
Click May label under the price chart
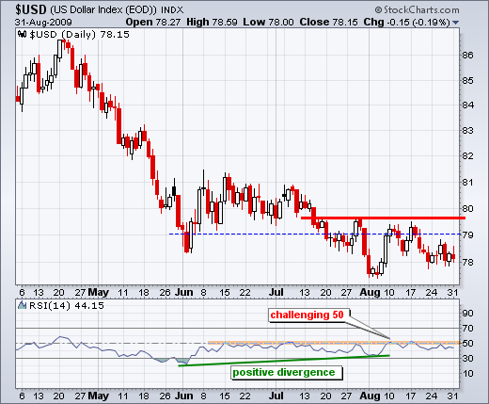pos(99,293)
